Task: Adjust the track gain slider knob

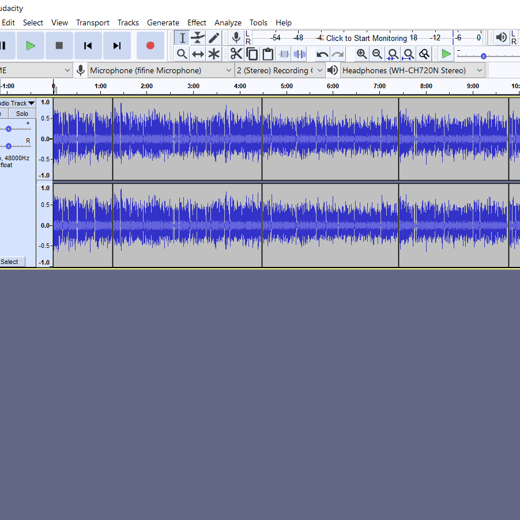Action: tap(9, 129)
